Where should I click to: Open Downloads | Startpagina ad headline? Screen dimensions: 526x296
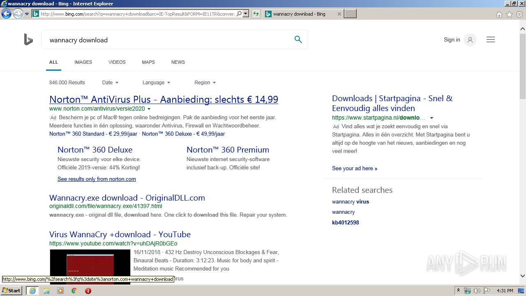point(392,103)
